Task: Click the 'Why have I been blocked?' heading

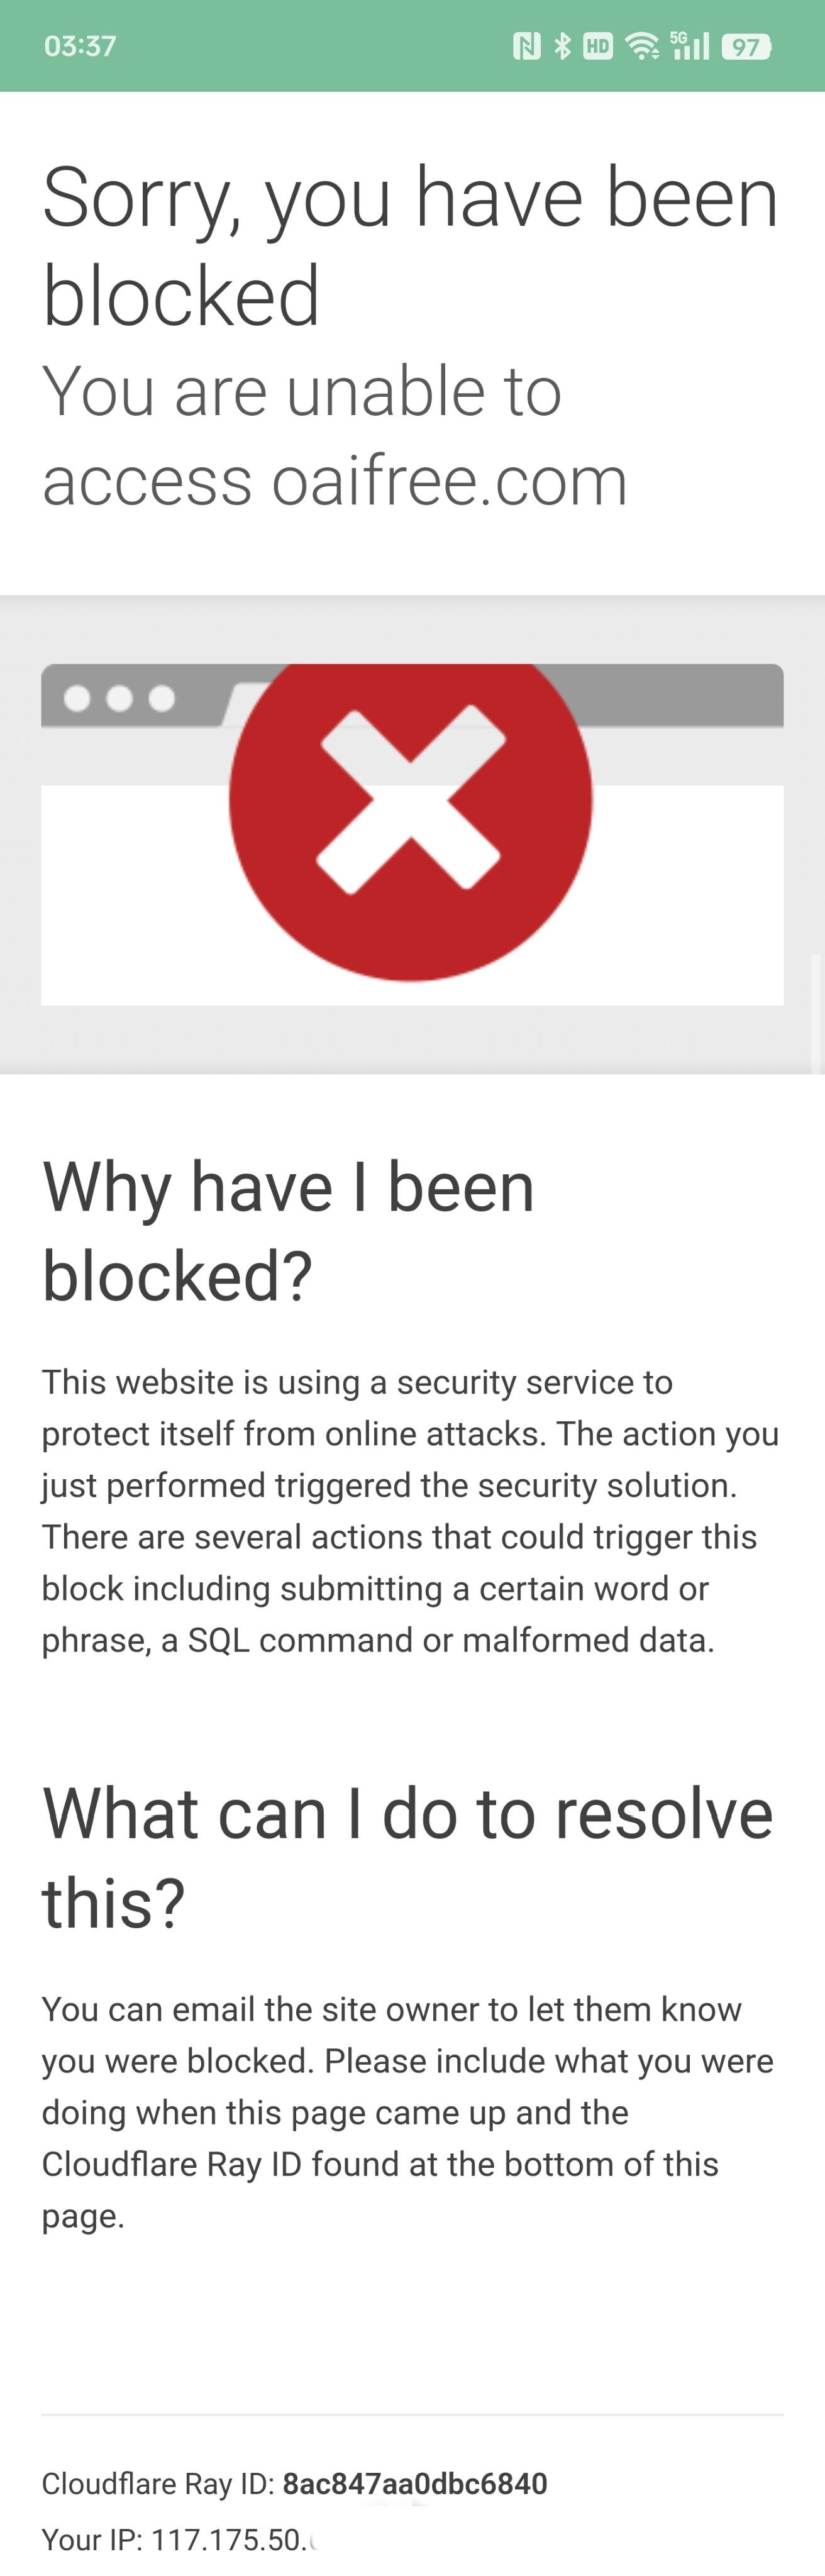Action: [x=288, y=1231]
